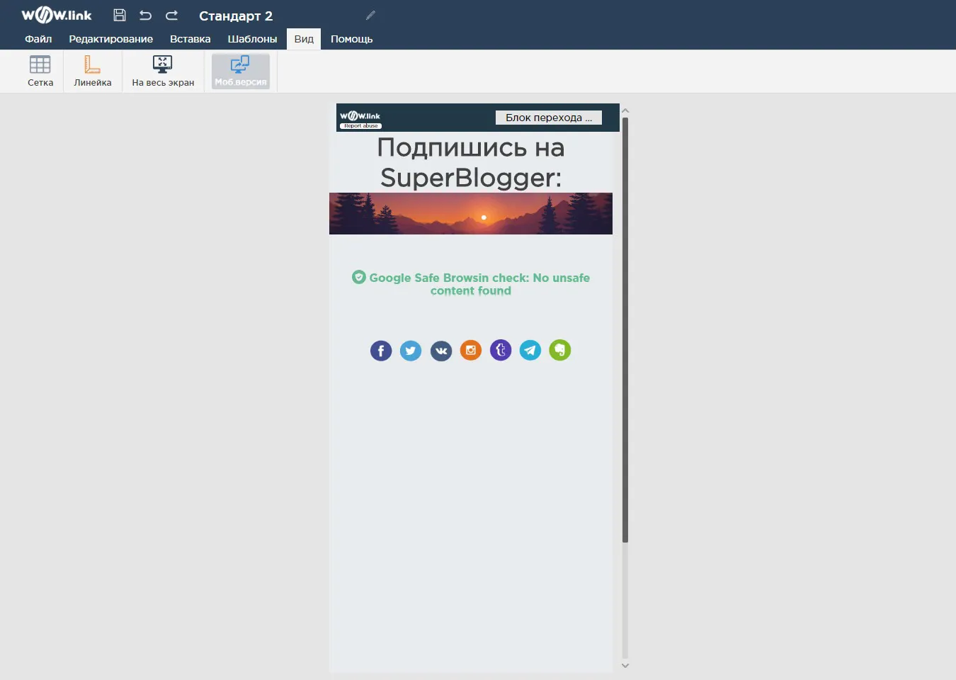
Task: Click the Google Safe Browsin check text
Action: pyautogui.click(x=479, y=284)
